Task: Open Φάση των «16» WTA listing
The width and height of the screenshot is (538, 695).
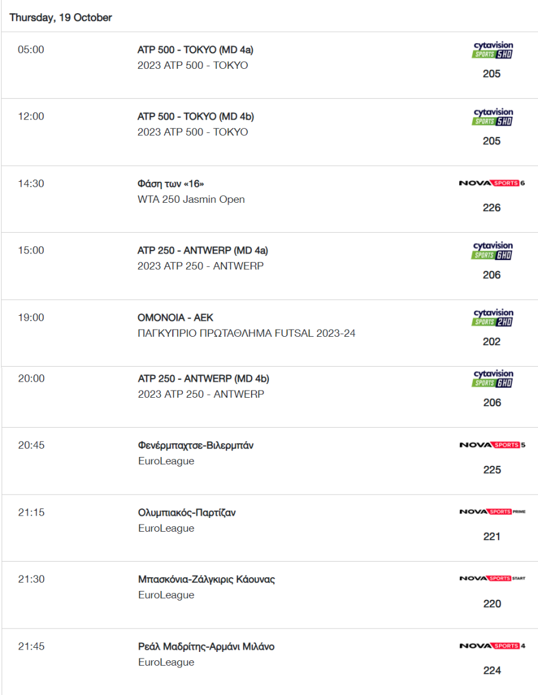Action: coord(170,184)
